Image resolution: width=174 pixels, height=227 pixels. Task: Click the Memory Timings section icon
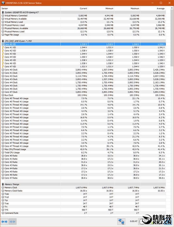tap(3, 184)
